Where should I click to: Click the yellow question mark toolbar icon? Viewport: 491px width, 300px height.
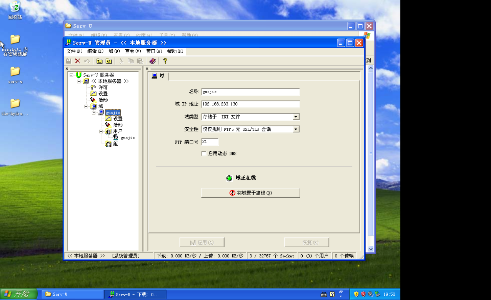click(x=165, y=61)
